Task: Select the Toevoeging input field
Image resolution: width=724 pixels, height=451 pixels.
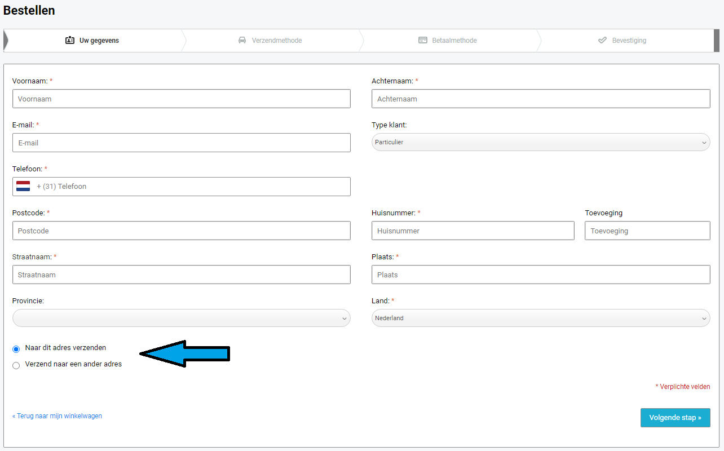Action: 647,231
